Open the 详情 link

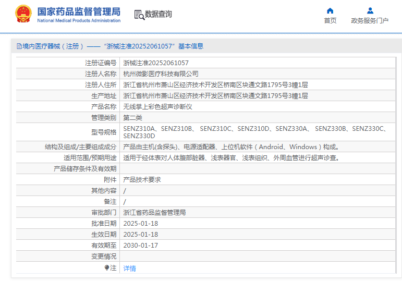click(129, 268)
